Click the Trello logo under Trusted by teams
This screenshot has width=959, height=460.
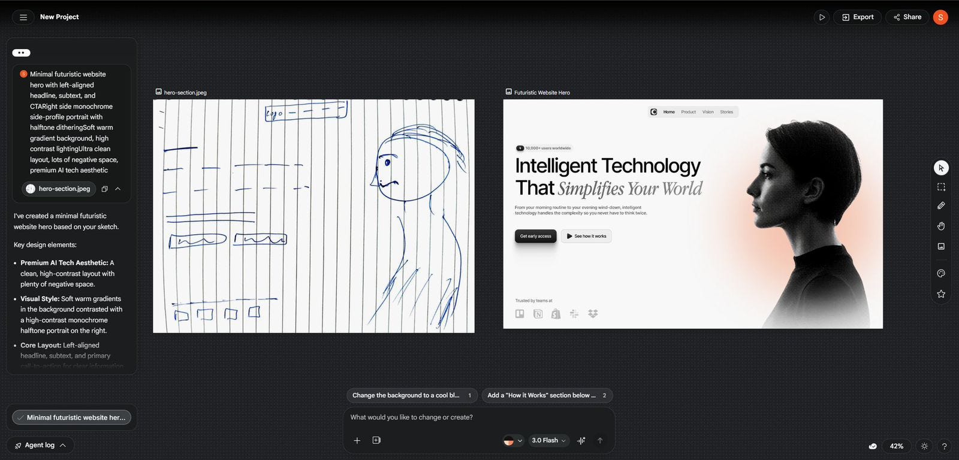(x=520, y=314)
